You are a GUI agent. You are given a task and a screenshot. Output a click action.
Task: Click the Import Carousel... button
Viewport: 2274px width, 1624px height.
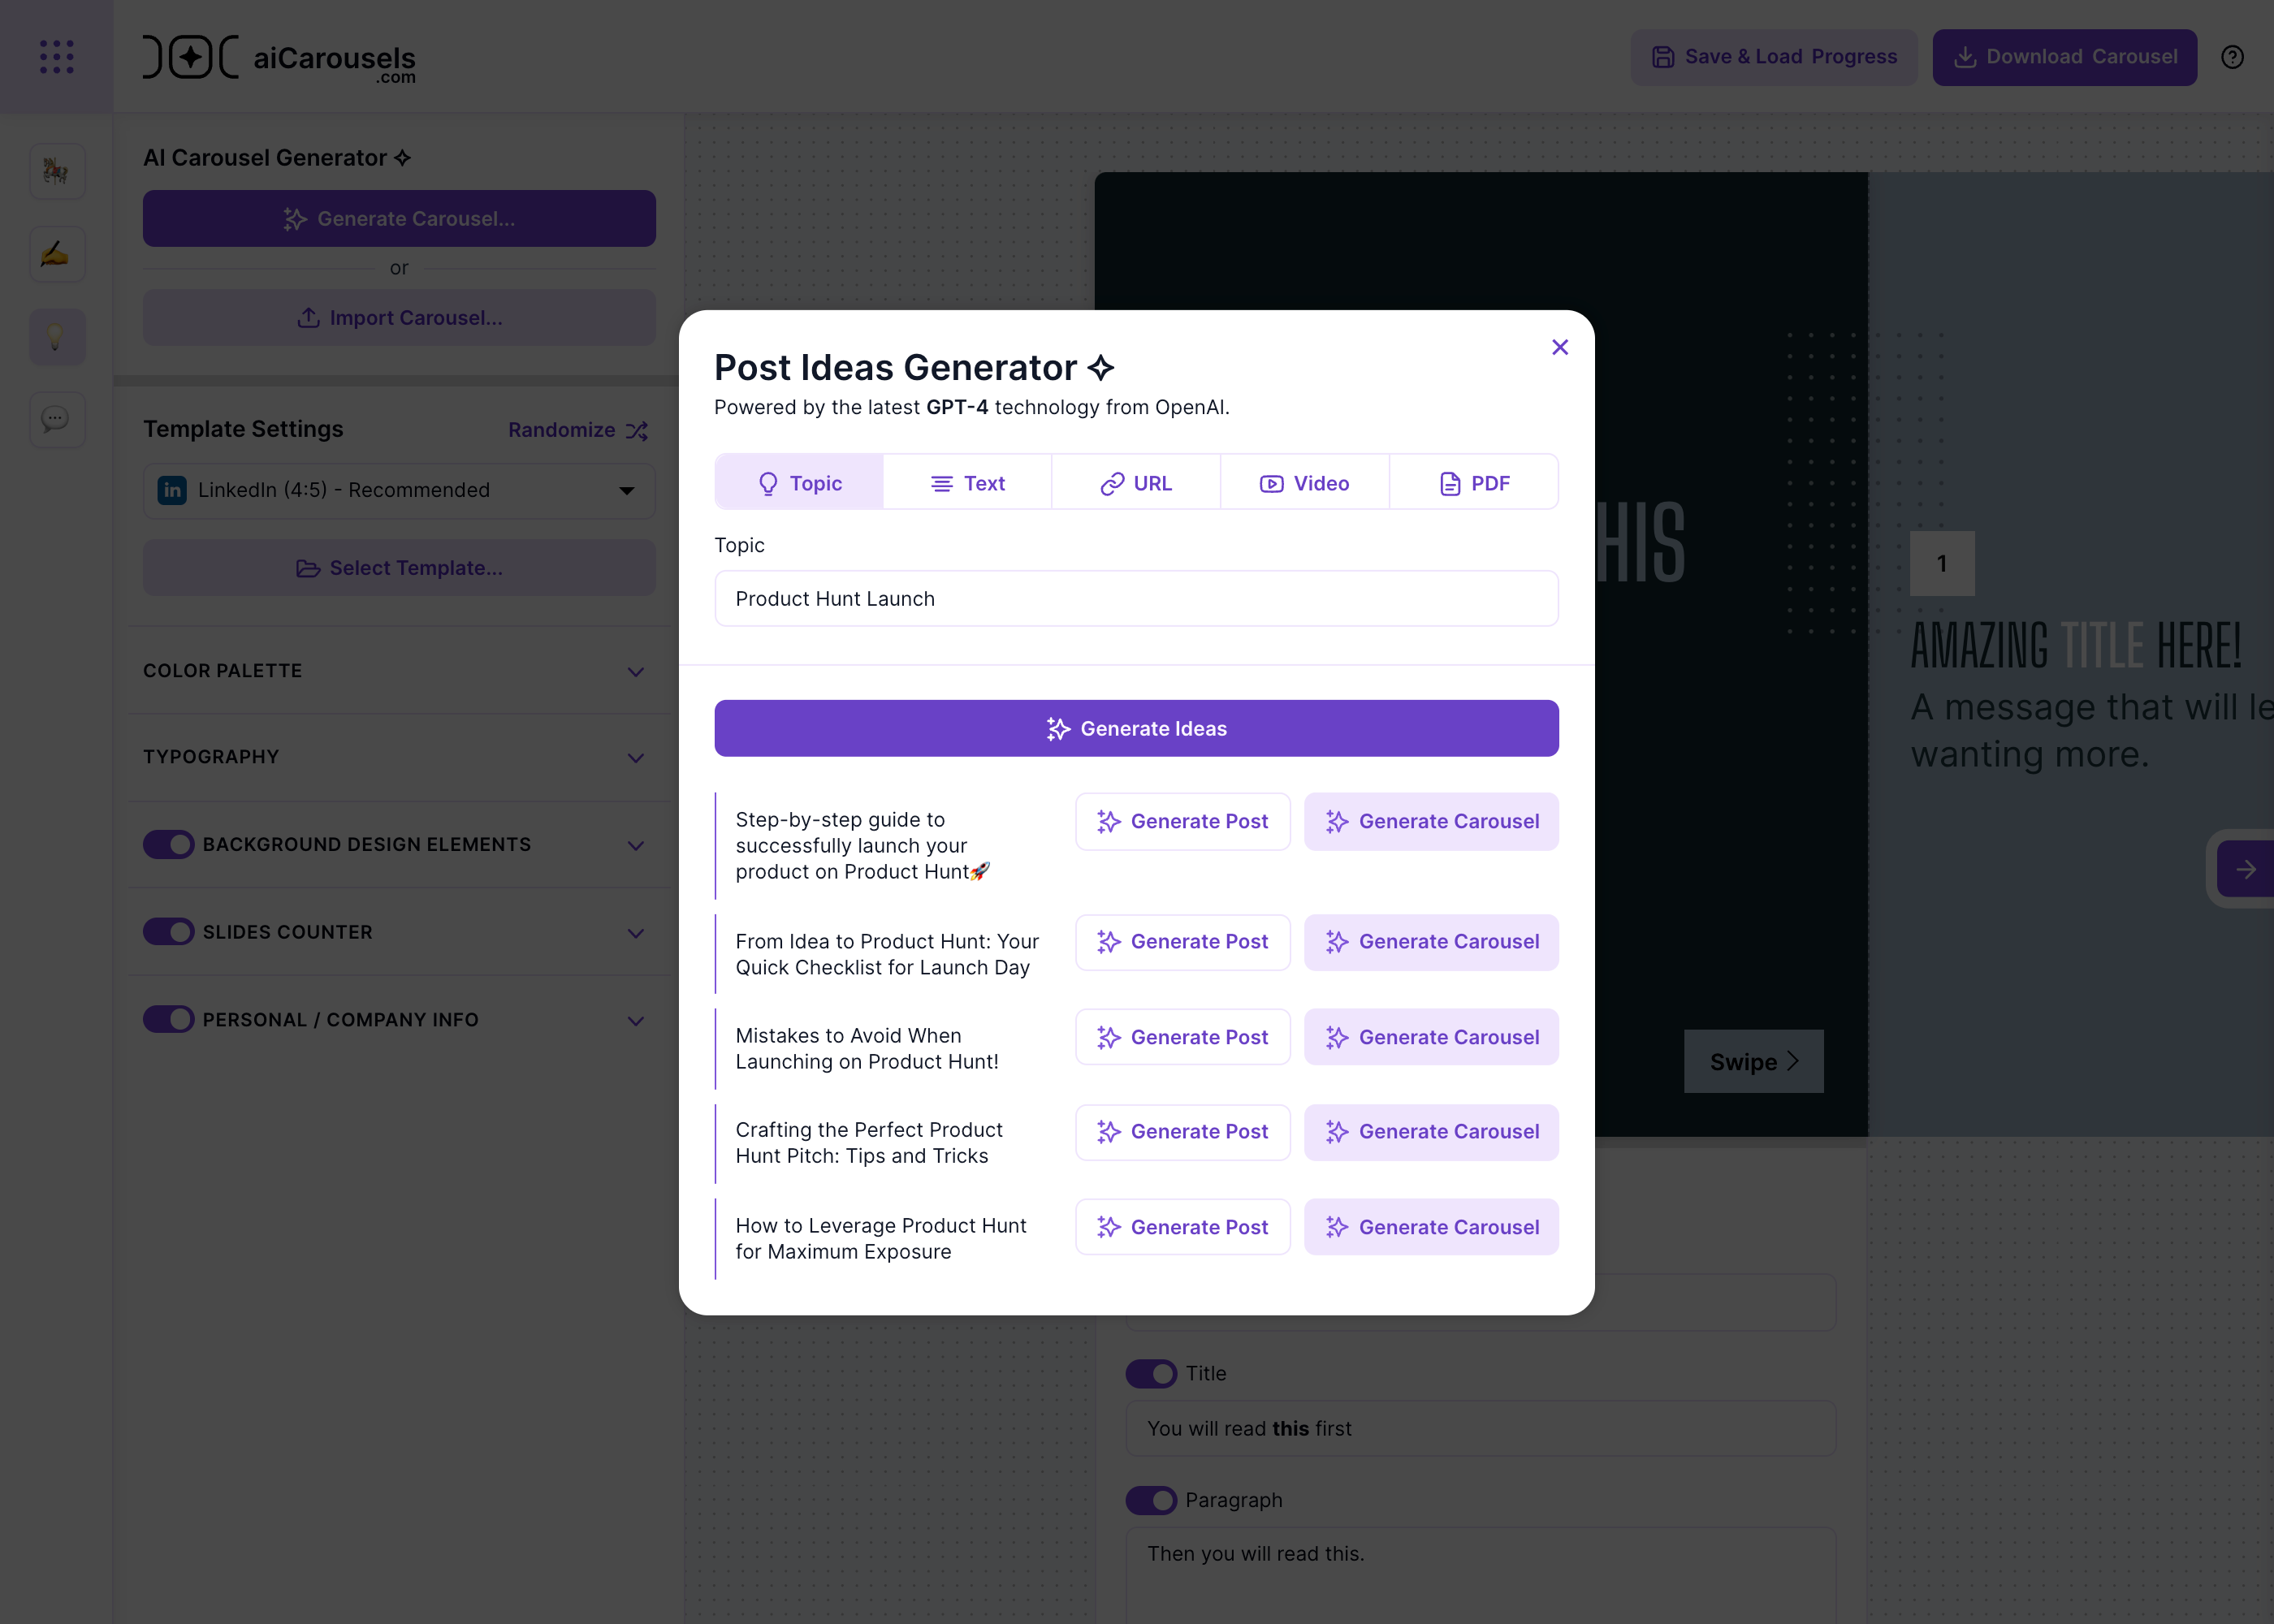[x=399, y=317]
